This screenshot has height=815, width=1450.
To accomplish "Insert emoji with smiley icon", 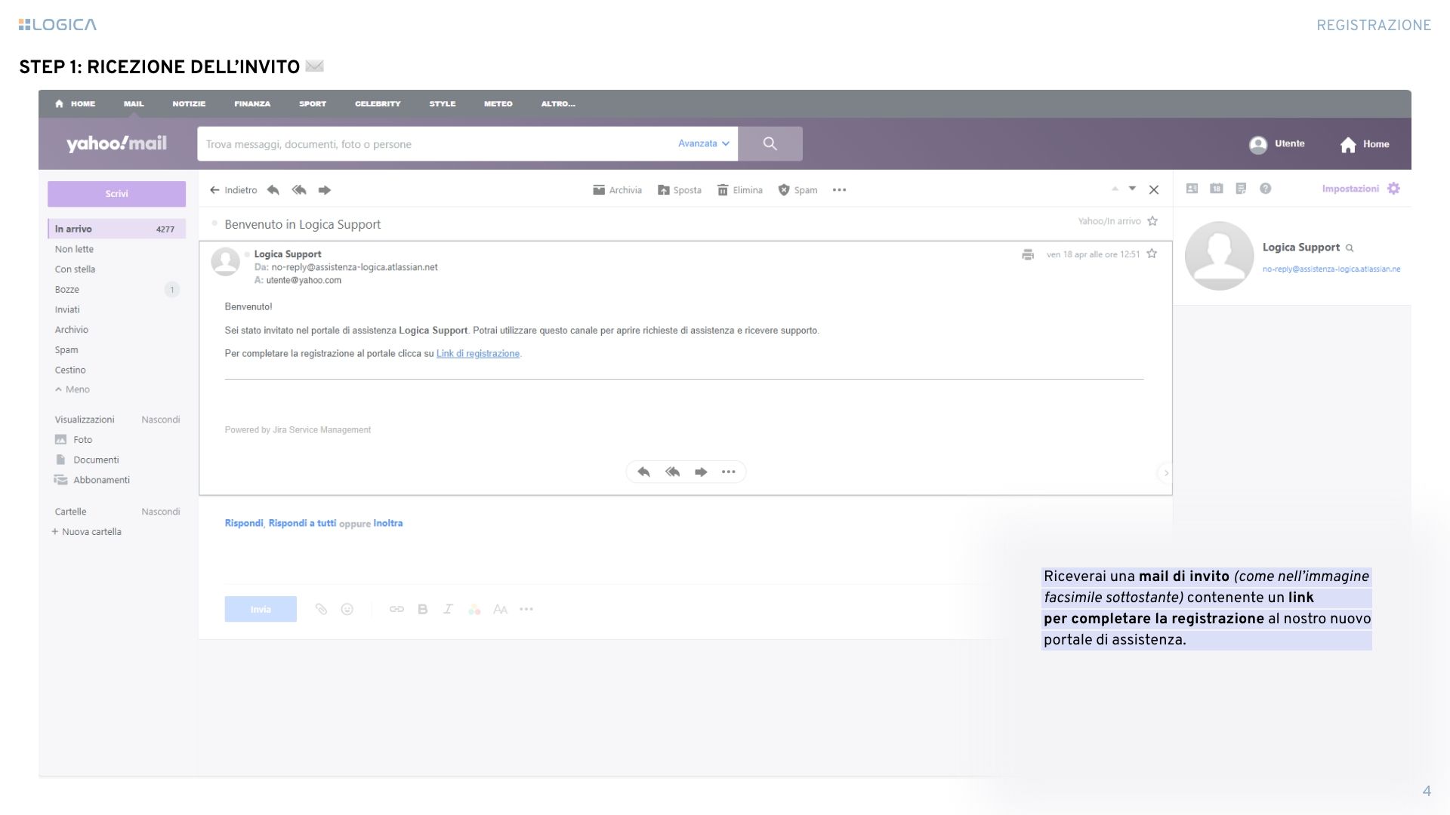I will coord(347,609).
